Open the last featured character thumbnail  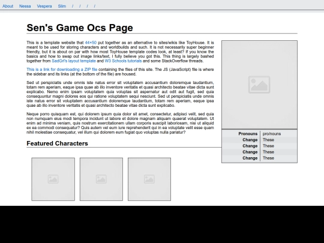[x=149, y=179]
